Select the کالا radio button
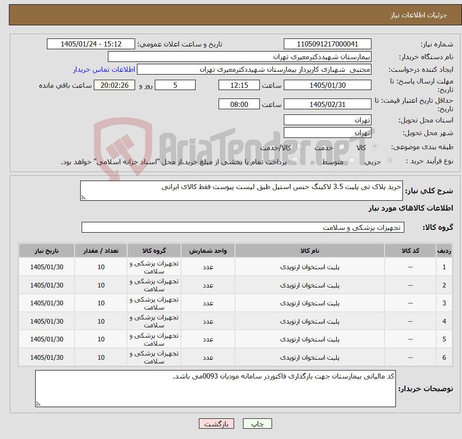Image resolution: width=462 pixels, height=439 pixels. coord(375,146)
